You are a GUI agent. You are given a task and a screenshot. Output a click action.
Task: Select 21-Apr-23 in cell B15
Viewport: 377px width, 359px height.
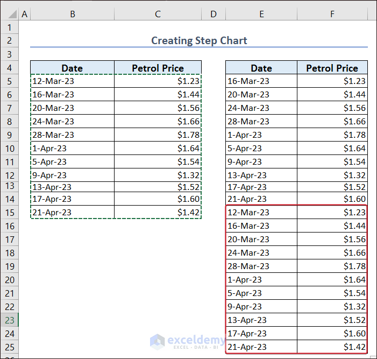pos(72,212)
